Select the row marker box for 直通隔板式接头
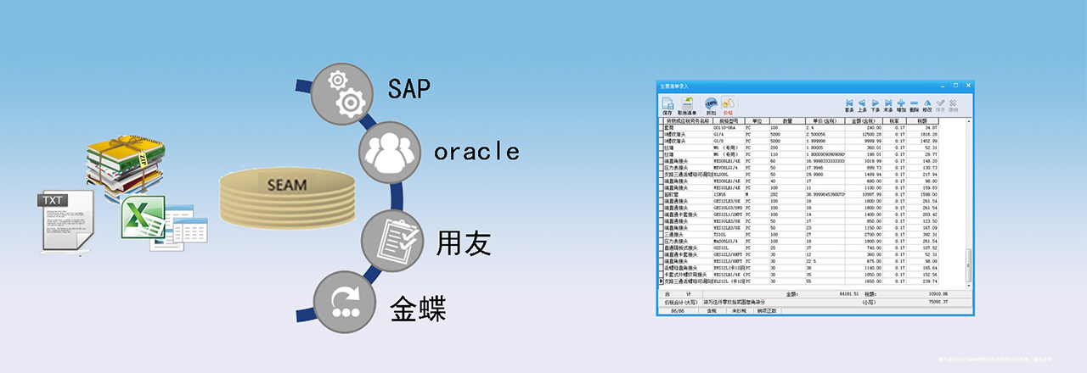Image resolution: width=1087 pixels, height=373 pixels. (661, 248)
